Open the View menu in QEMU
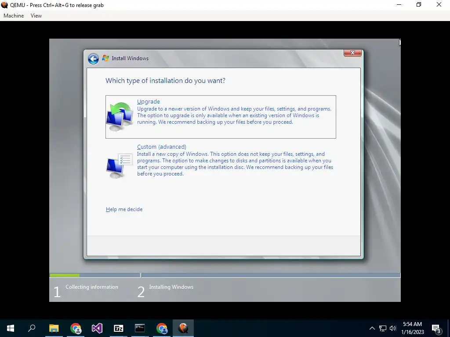Image resolution: width=450 pixels, height=337 pixels. point(36,16)
